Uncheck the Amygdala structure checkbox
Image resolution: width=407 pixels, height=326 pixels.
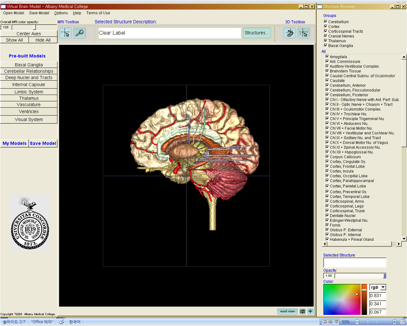[327, 57]
